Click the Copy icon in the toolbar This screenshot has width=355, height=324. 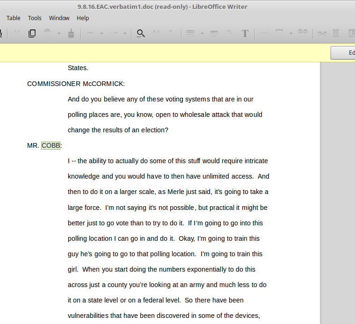(32, 34)
